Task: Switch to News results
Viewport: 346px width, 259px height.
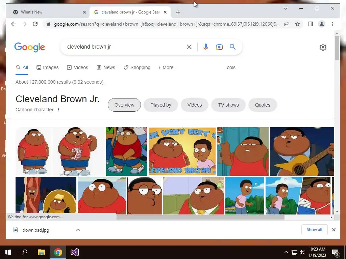Action: 106,67
